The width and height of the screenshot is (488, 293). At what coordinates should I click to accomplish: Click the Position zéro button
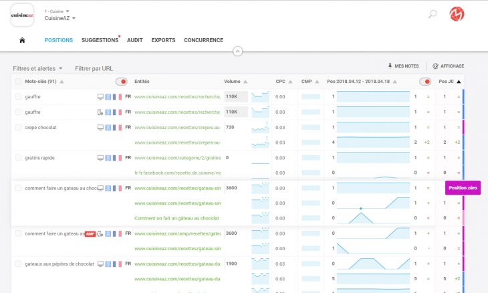click(463, 188)
